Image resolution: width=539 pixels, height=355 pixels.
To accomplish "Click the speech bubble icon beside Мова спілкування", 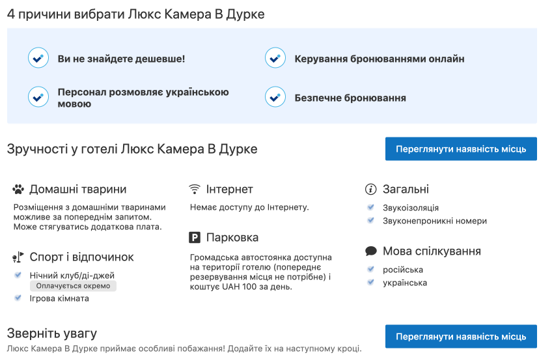I will tap(371, 251).
